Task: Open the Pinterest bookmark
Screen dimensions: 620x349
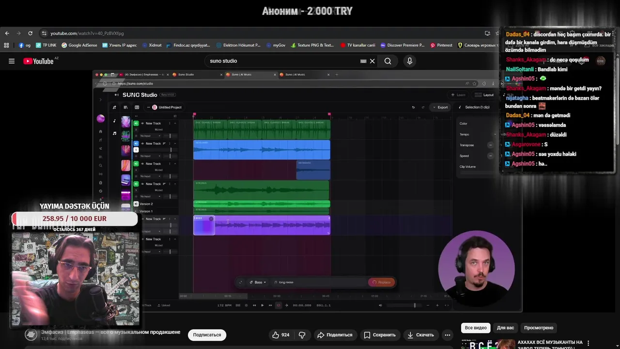Action: pyautogui.click(x=441, y=45)
